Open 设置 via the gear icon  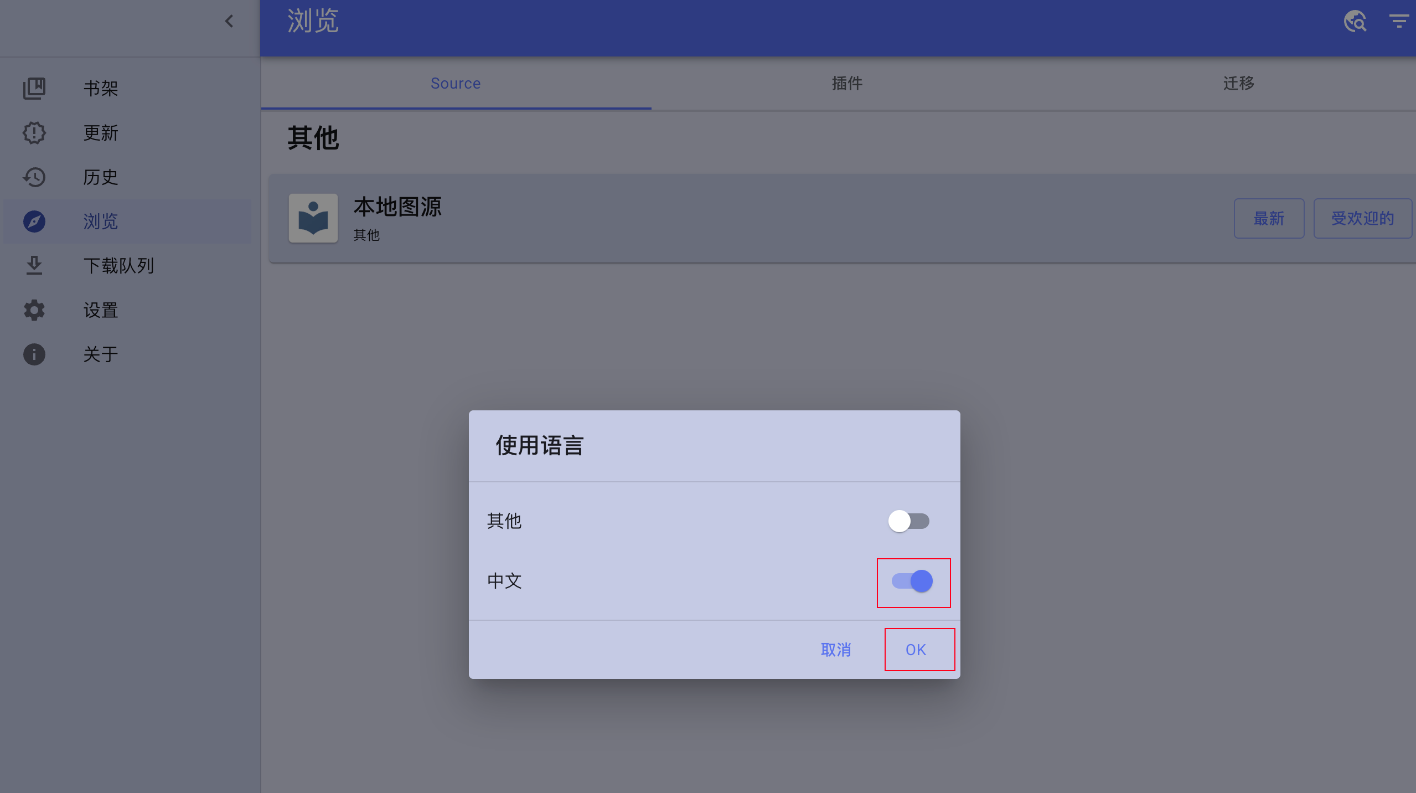(34, 310)
